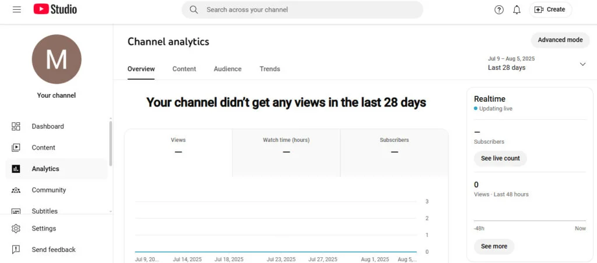The width and height of the screenshot is (597, 263).
Task: Select the Watch time (hours) card
Action: (x=286, y=153)
